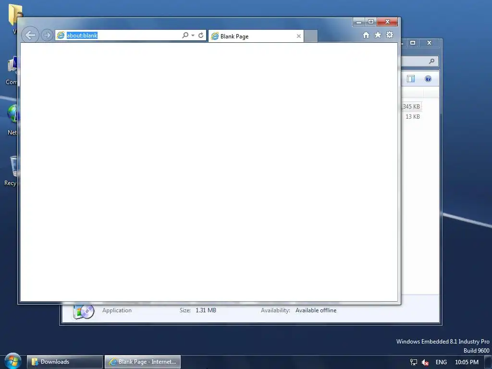Close the Blank Page tab
Image resolution: width=492 pixels, height=369 pixels.
[299, 36]
